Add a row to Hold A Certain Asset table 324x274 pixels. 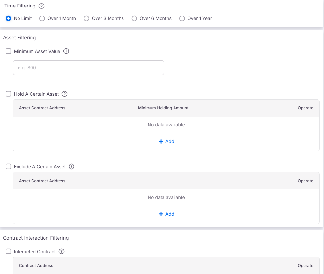coord(166,141)
